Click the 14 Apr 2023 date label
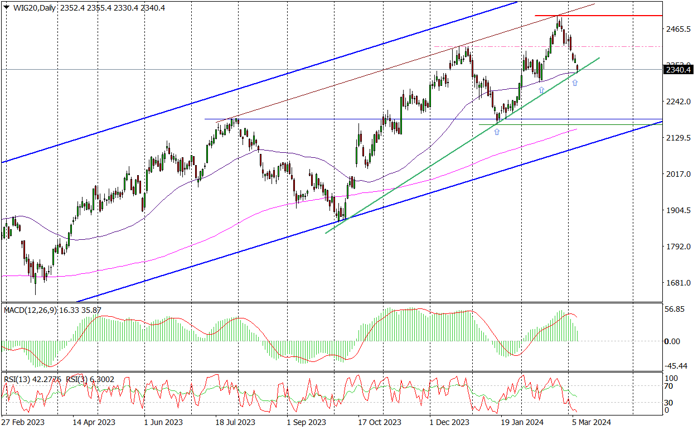Image resolution: width=698 pixels, height=430 pixels. point(95,422)
